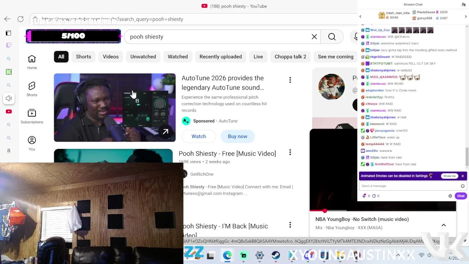
Task: Clear the YouTube search box
Action: [x=314, y=37]
